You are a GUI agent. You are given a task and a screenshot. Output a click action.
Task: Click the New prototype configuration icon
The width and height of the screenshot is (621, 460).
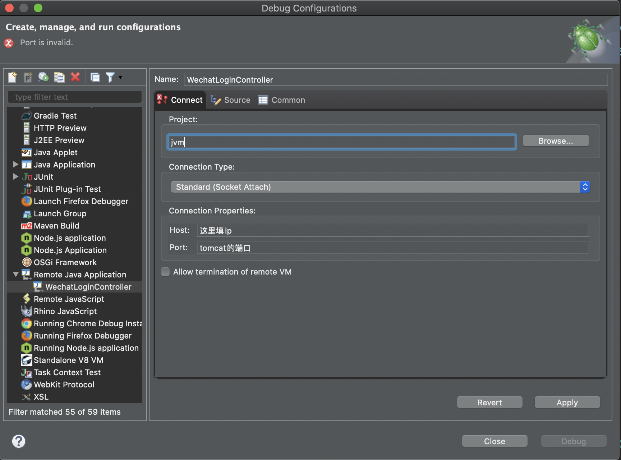coord(28,77)
